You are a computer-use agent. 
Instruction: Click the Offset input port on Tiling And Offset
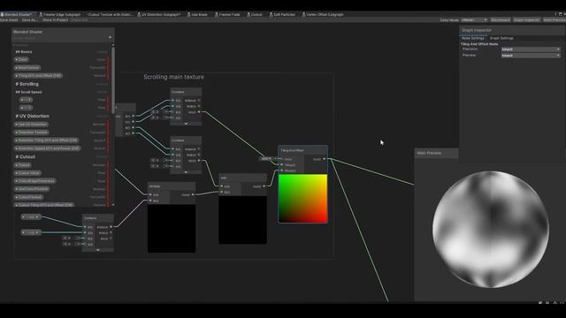coord(282,170)
